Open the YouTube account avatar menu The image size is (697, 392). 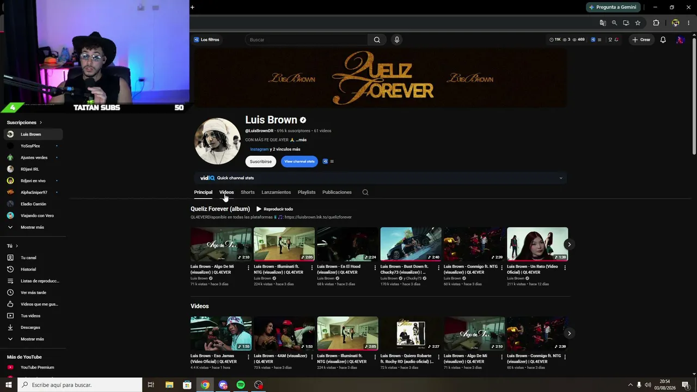tap(680, 40)
